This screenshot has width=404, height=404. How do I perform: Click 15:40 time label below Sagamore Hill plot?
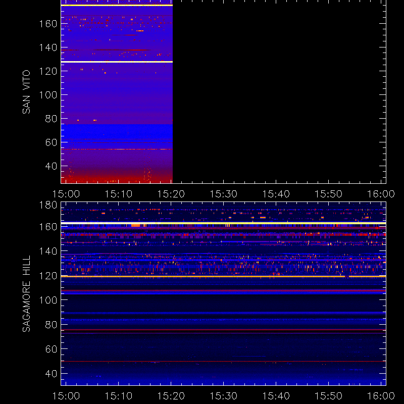[276, 396]
